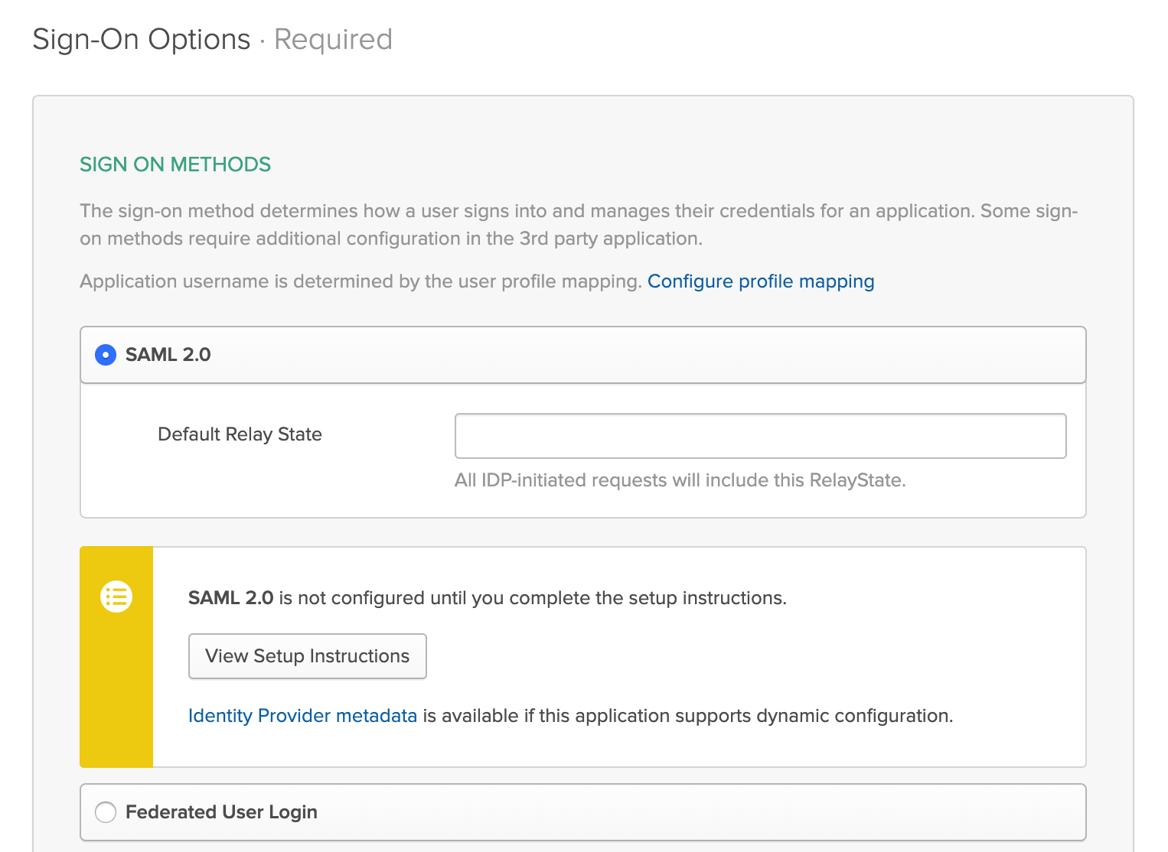Click the SAML 2.0 option label text
The image size is (1168, 852).
(168, 355)
